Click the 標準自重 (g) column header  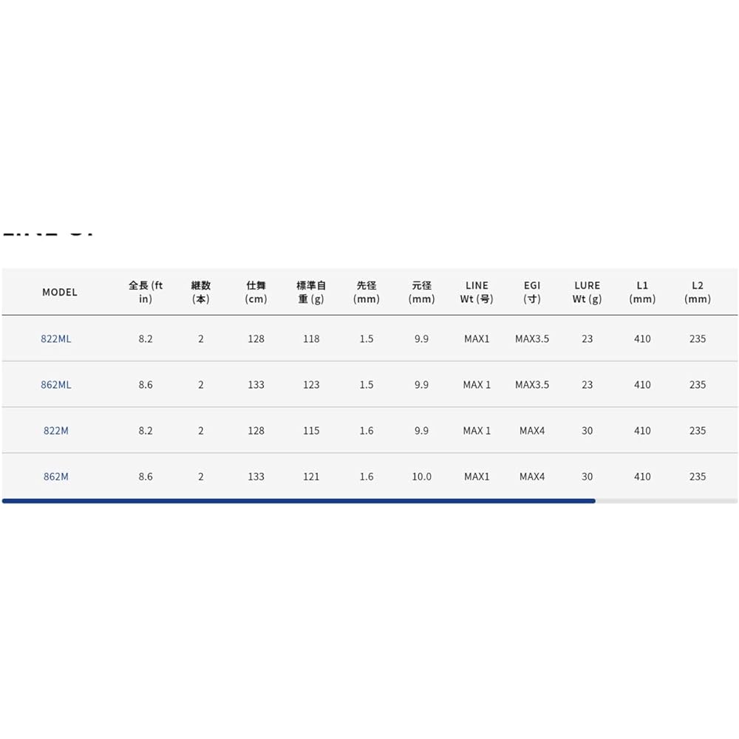(x=311, y=292)
